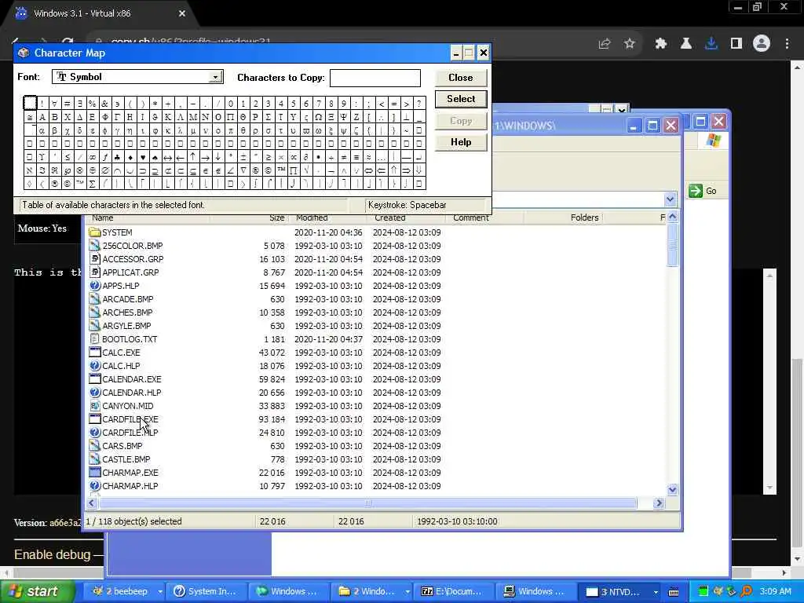Viewport: 804px width, 603px height.
Task: Click the ARCHES.BMP file icon
Action: click(x=94, y=312)
